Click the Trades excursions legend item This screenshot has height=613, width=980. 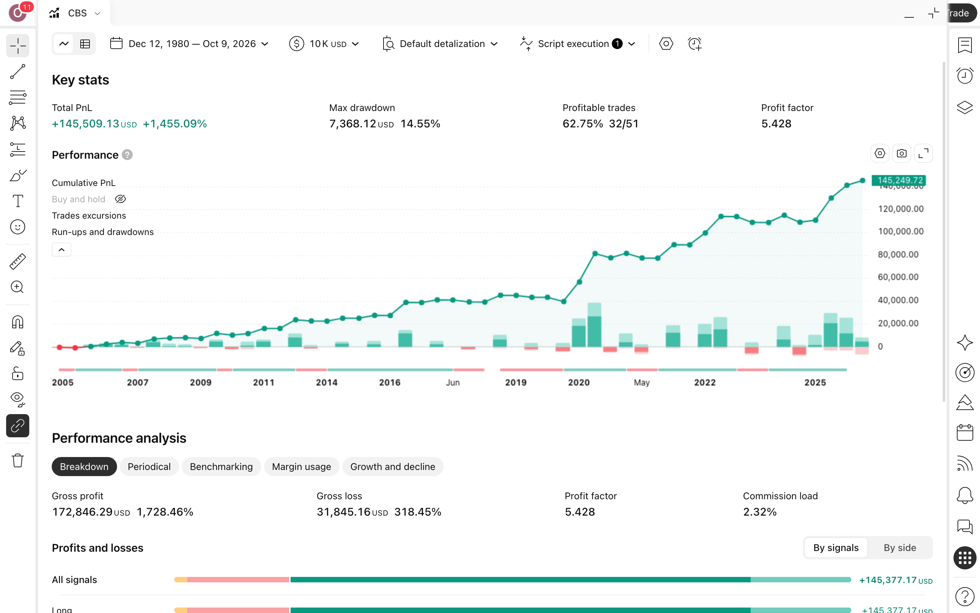[x=89, y=216]
